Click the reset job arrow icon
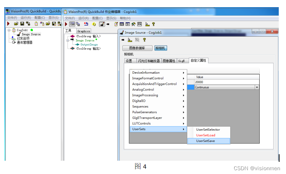Image resolution: width=286 pixels, height=174 pixels. [86, 24]
